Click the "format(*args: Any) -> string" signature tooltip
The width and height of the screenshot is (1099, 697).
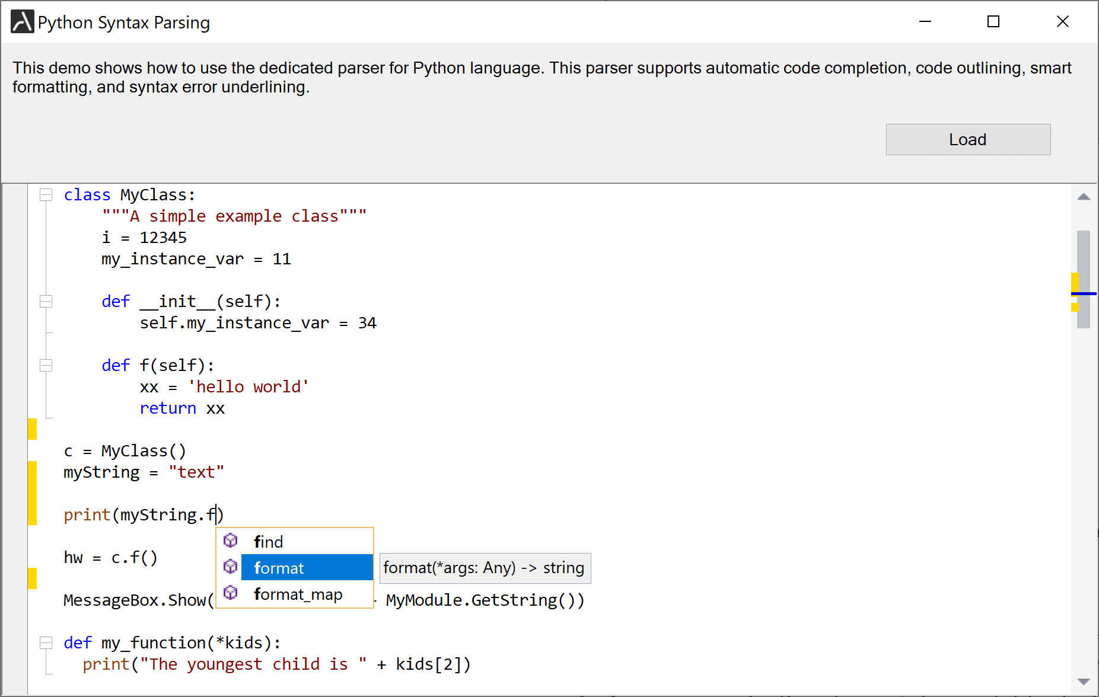point(484,567)
